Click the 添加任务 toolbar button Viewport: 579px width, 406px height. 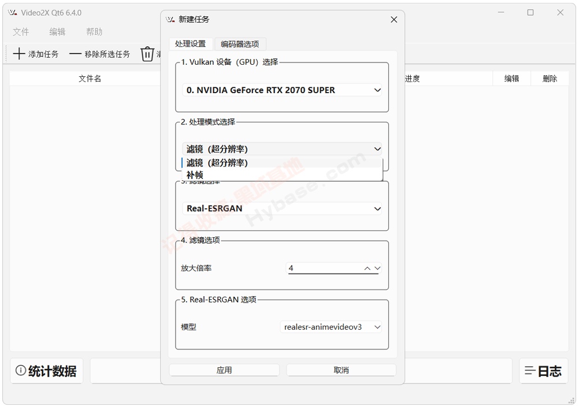[36, 54]
